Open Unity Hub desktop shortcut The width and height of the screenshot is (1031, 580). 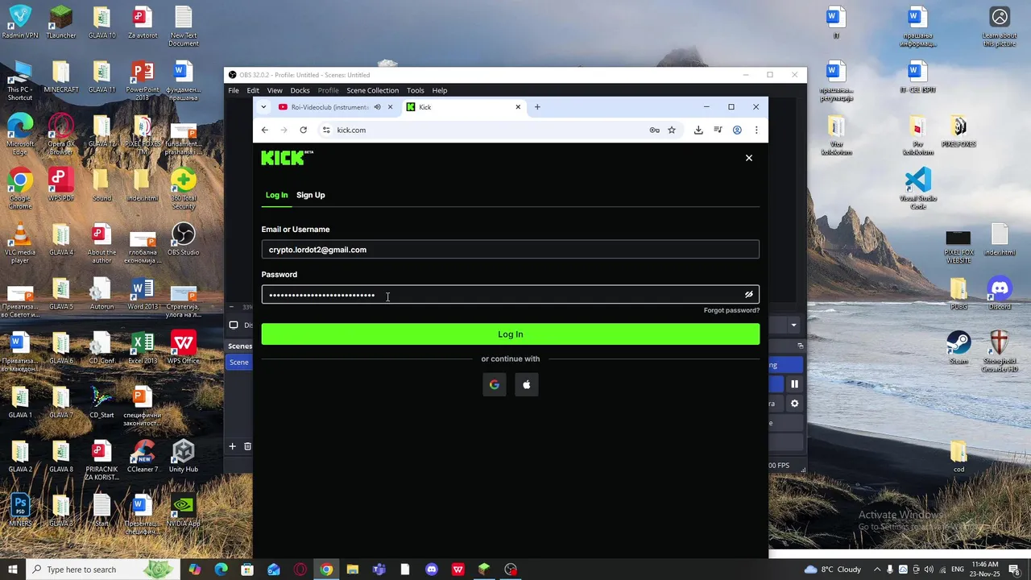click(183, 456)
